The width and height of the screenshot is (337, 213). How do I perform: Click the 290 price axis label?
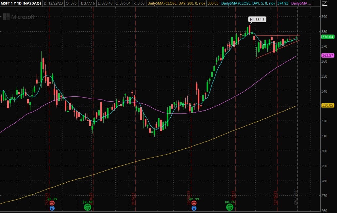point(324,166)
